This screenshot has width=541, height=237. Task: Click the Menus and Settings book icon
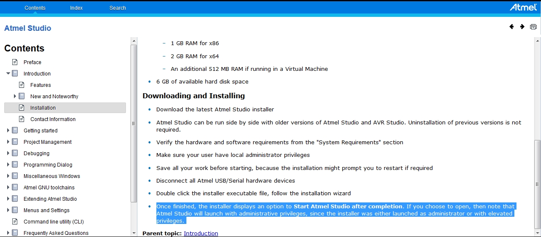click(15, 210)
